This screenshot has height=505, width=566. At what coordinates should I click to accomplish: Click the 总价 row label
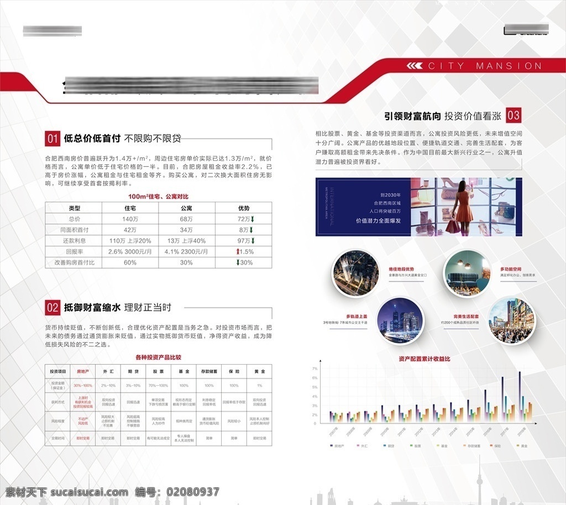click(75, 219)
